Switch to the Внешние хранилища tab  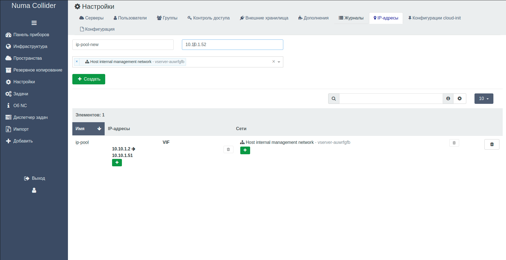tap(264, 18)
